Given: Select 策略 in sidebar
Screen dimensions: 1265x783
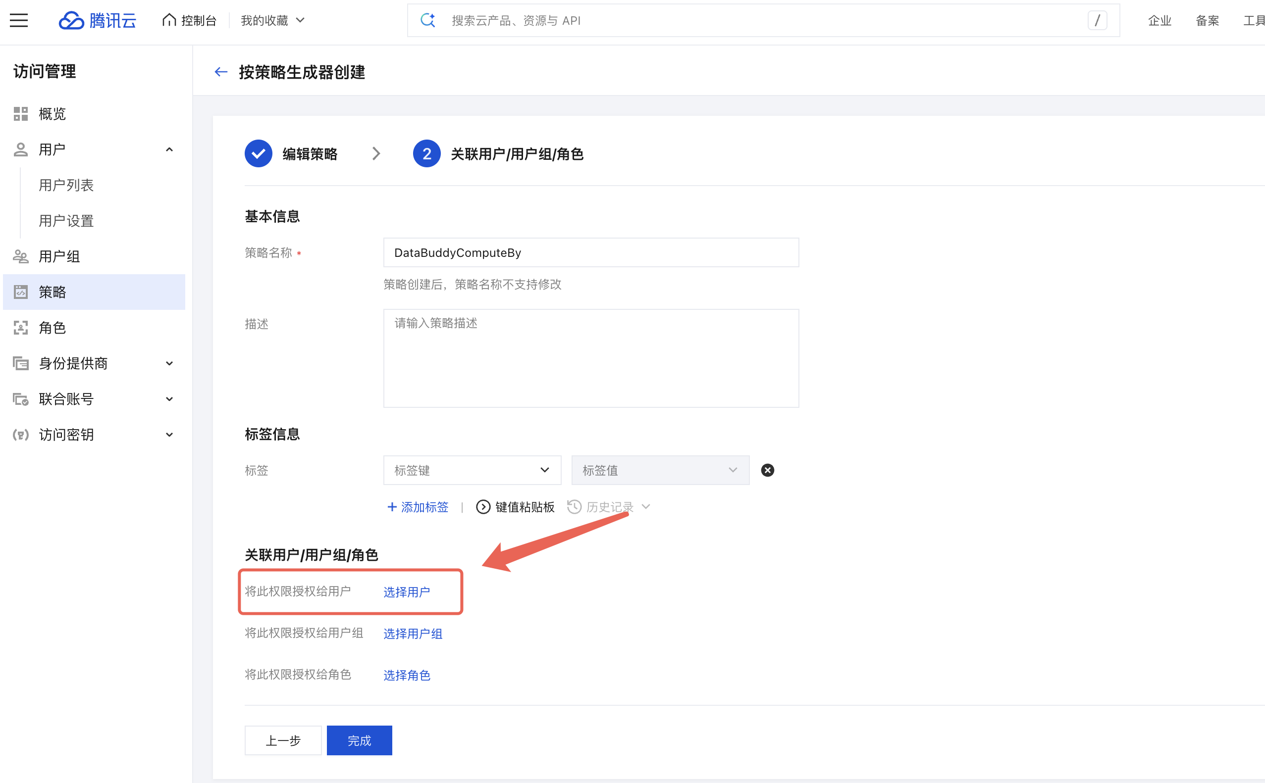Looking at the screenshot, I should click(94, 292).
